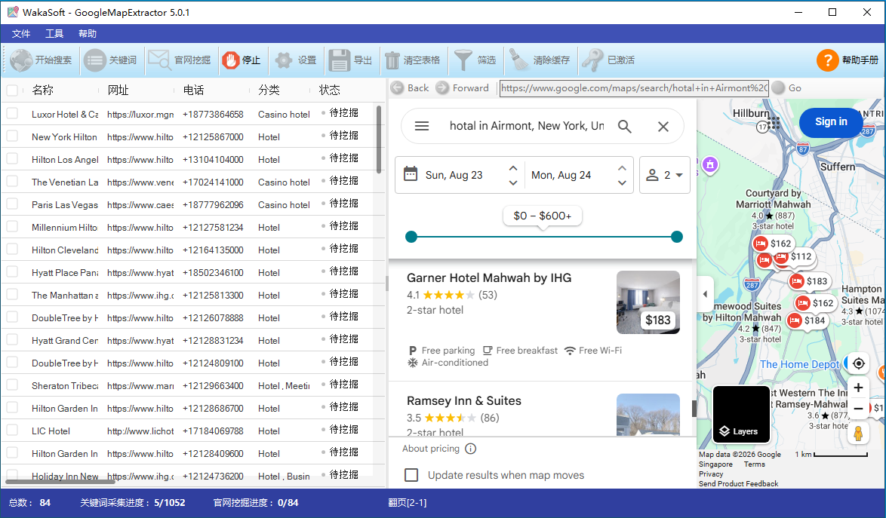Open the 帮助 menu
This screenshot has height=518, width=886.
pyautogui.click(x=87, y=34)
